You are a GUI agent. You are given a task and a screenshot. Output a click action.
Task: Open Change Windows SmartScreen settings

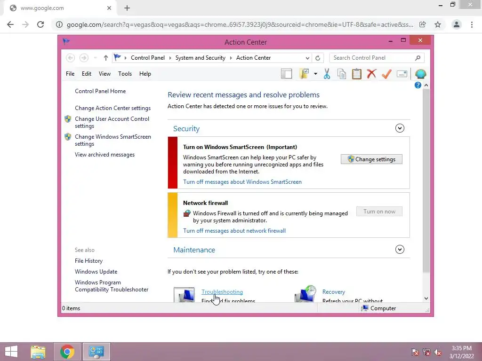(113, 140)
